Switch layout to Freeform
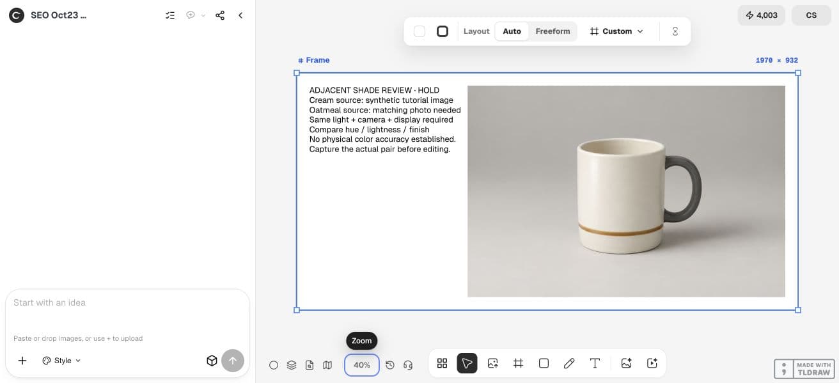The height and width of the screenshot is (383, 839). click(x=553, y=31)
